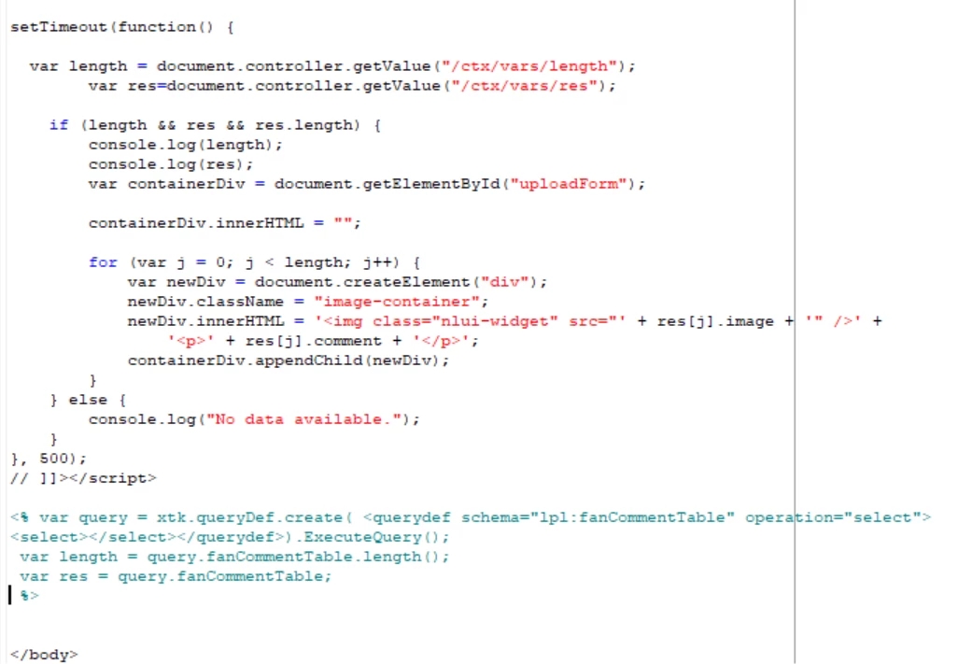Click the closing script tag line
The height and width of the screenshot is (664, 958).
(83, 478)
